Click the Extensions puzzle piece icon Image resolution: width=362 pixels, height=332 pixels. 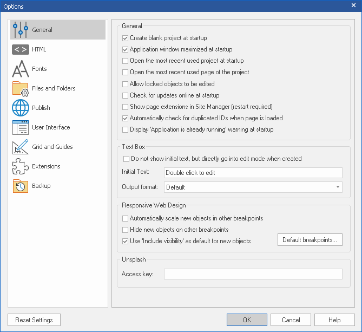(21, 166)
